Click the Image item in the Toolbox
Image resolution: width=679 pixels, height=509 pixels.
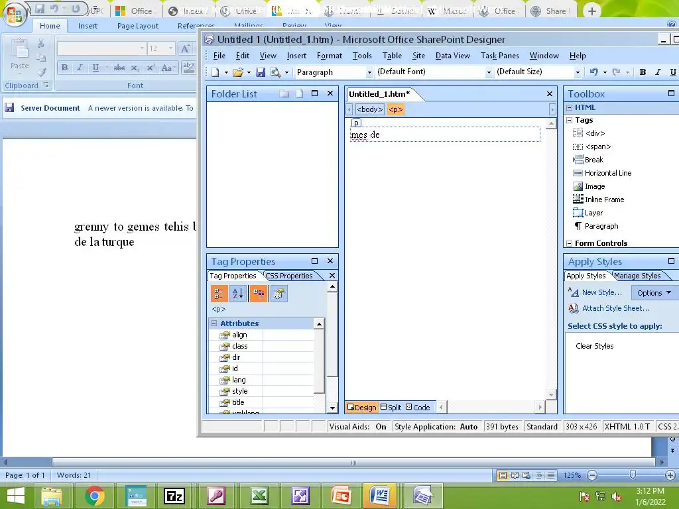point(589,186)
